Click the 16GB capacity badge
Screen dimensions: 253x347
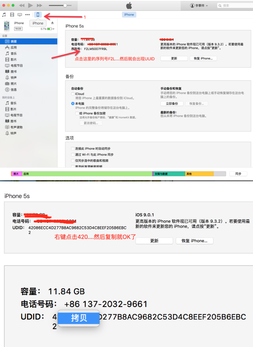[x=18, y=29]
